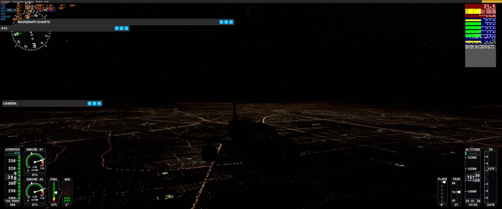
Task: Close the Navigraph Charts panel
Action: coord(231,22)
